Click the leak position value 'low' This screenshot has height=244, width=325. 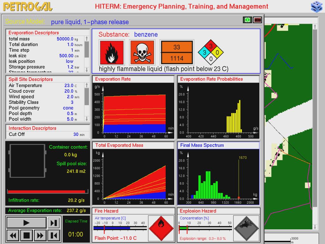pyautogui.click(x=70, y=61)
